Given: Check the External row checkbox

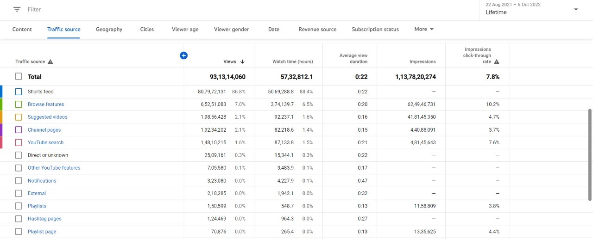Looking at the screenshot, I should pos(19,193).
